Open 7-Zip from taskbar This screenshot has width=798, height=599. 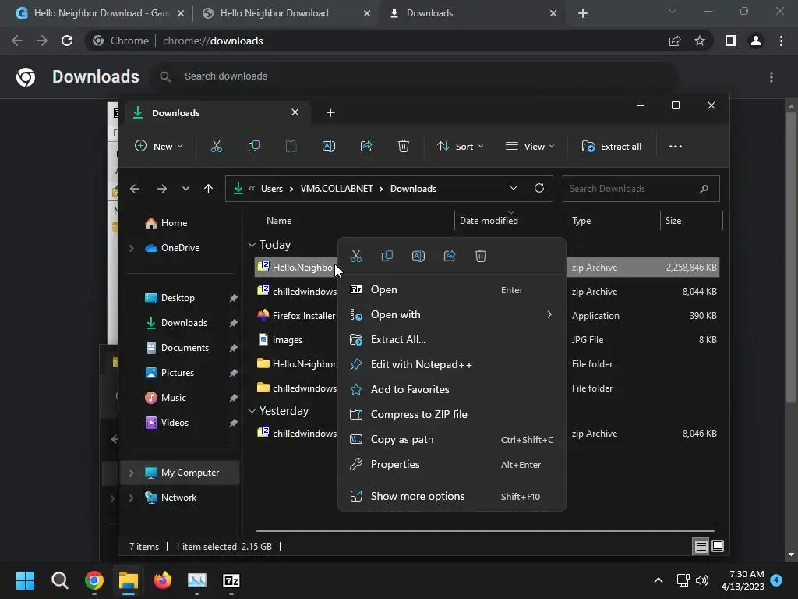pos(231,580)
